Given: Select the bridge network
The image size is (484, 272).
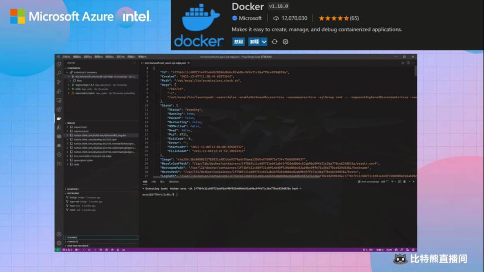Looking at the screenshot, I should 101,197.
